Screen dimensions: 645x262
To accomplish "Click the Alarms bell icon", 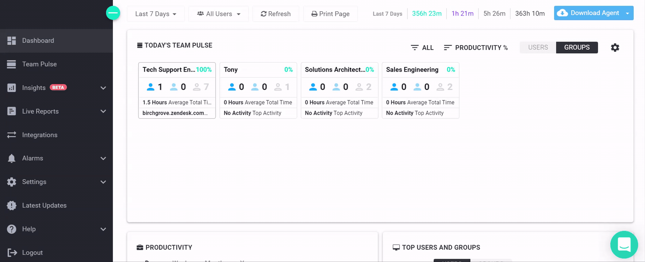I will [x=12, y=158].
